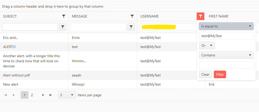
Task: Select page 1 in the pager
Action: click(x=25, y=95)
